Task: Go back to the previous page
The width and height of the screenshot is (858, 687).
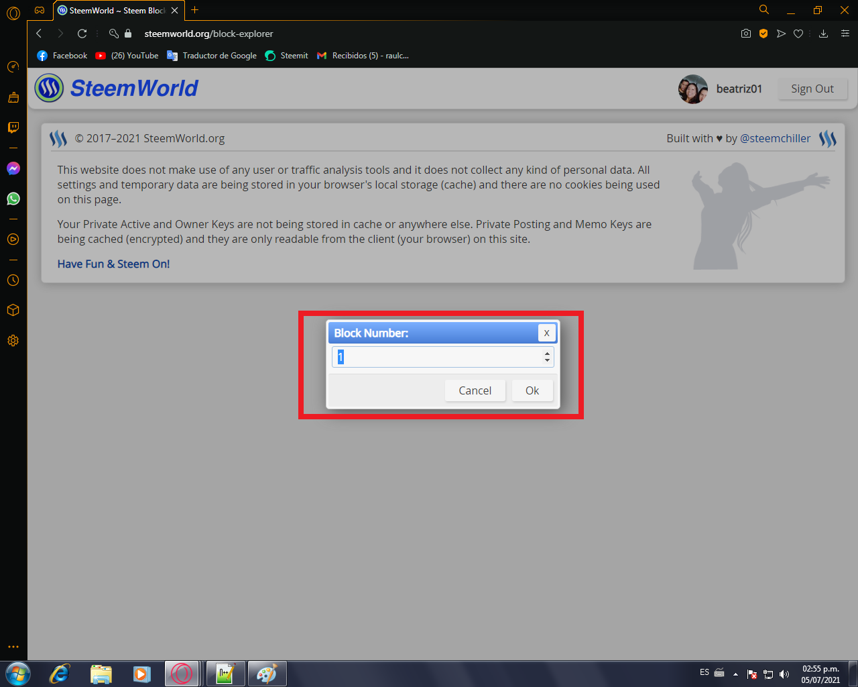Action: click(x=39, y=34)
